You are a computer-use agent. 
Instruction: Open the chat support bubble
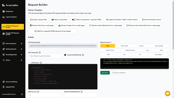click(168, 93)
